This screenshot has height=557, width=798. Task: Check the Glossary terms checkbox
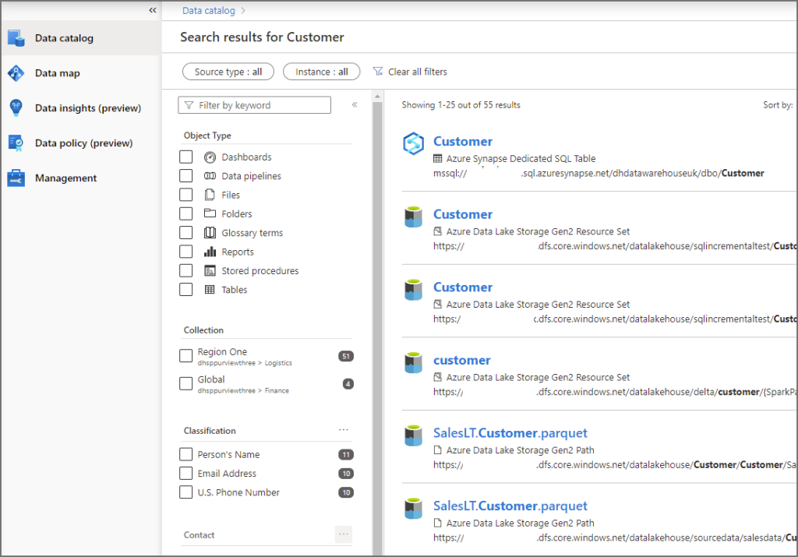[x=185, y=232]
